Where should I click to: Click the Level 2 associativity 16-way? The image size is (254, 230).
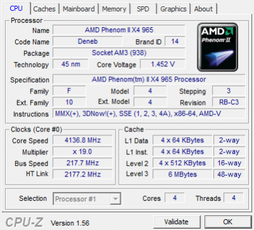(x=229, y=163)
